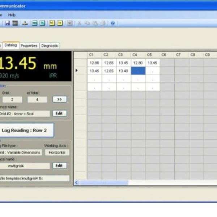Click row 1 cell 12.80 in C4
Viewport: 217px width, 217px height.
click(x=138, y=63)
